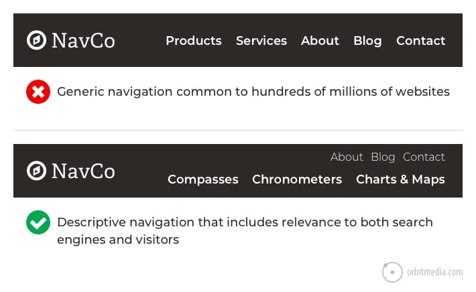Select About in the top navigation bar

320,41
